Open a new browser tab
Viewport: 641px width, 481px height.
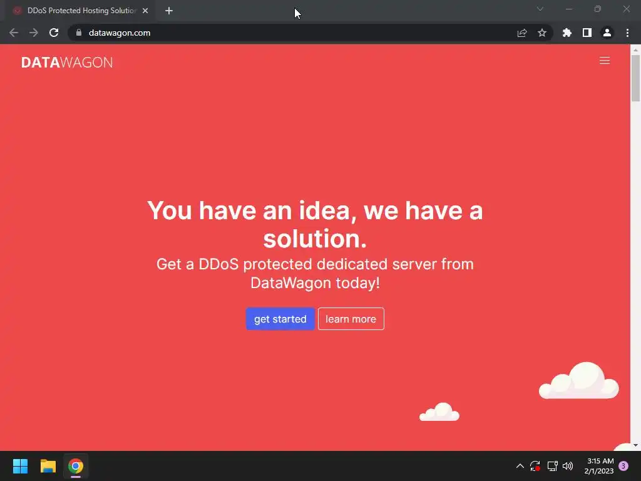[x=169, y=11]
